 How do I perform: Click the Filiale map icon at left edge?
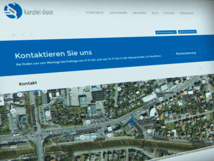click(x=13, y=111)
